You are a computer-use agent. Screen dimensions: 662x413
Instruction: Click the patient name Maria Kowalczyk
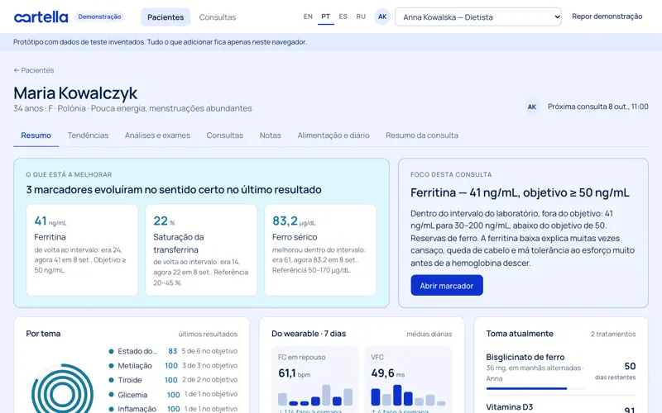[x=75, y=93]
